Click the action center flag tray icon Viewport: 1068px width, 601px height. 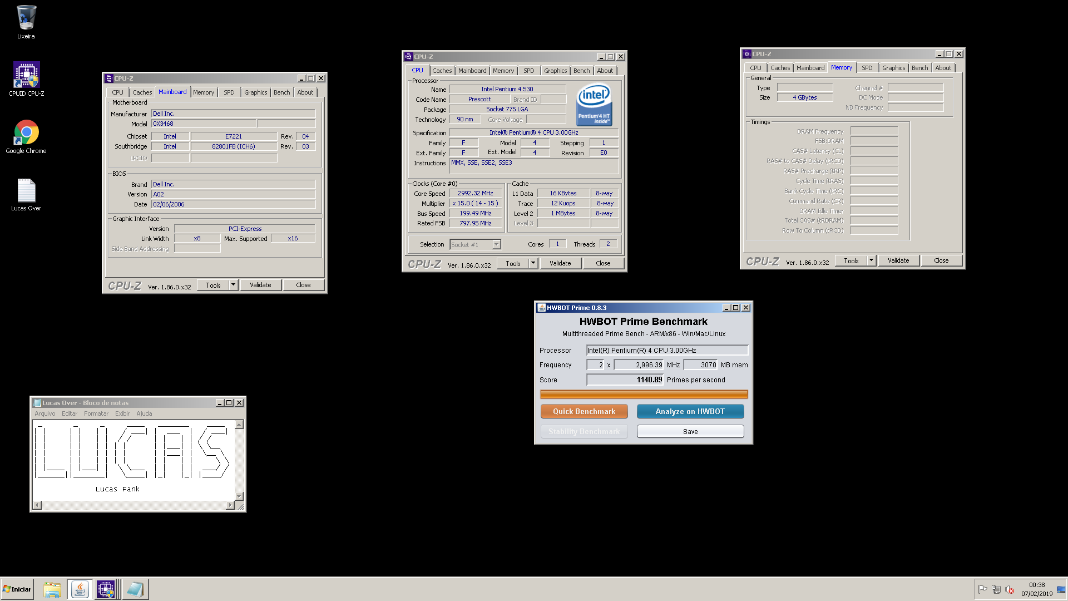983,589
